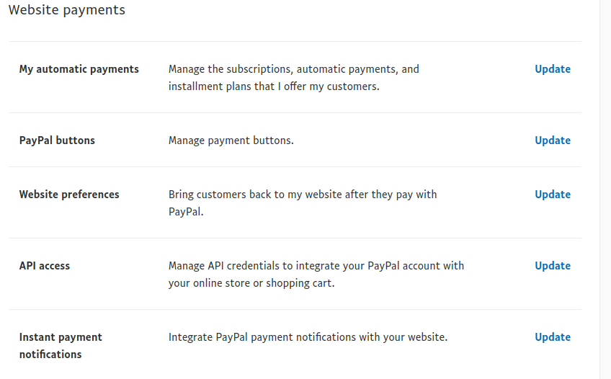This screenshot has width=611, height=379.
Task: Update the API access settings
Action: [x=552, y=266]
